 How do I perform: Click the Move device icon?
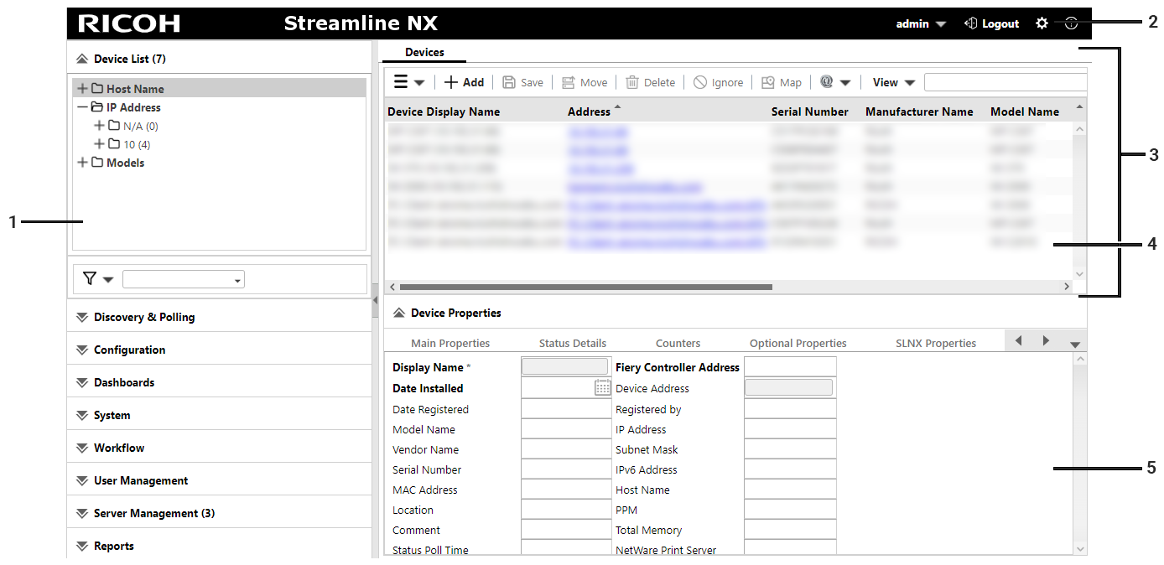569,82
